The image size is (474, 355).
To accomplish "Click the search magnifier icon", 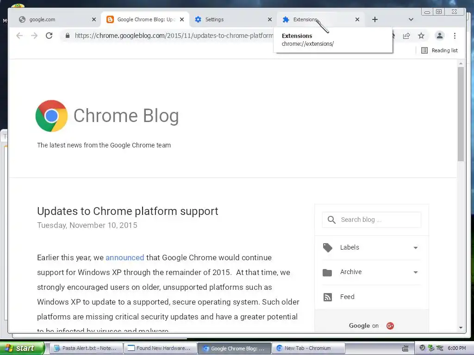I will [331, 220].
